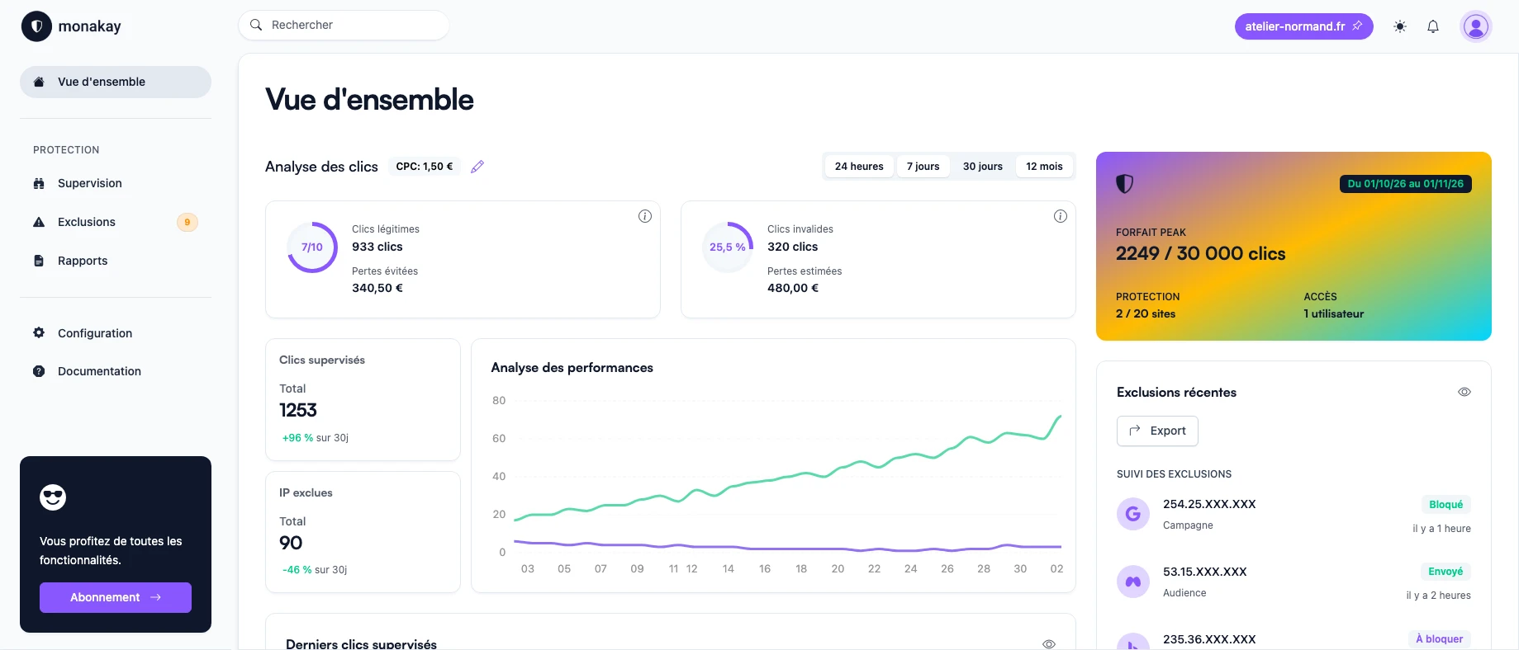Toggle the light/dark theme sun icon
This screenshot has height=650, width=1519.
coord(1400,26)
